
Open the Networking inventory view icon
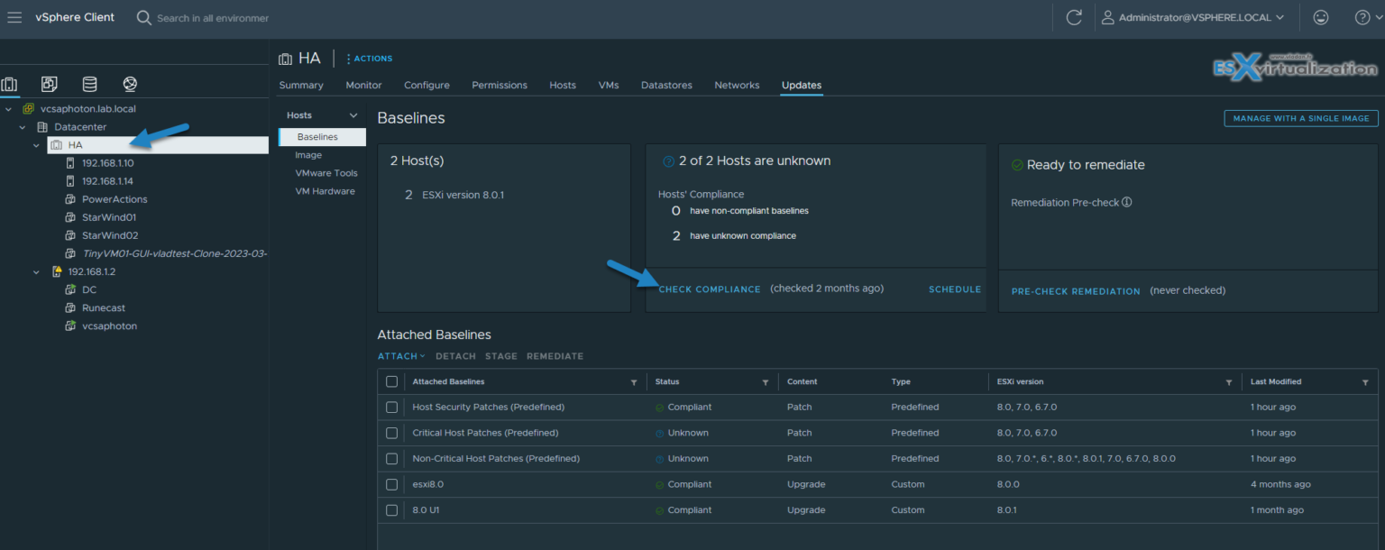coord(129,83)
